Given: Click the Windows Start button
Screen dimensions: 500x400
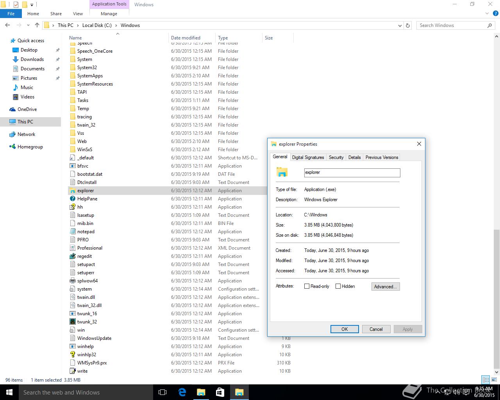Looking at the screenshot, I should pyautogui.click(x=9, y=392).
